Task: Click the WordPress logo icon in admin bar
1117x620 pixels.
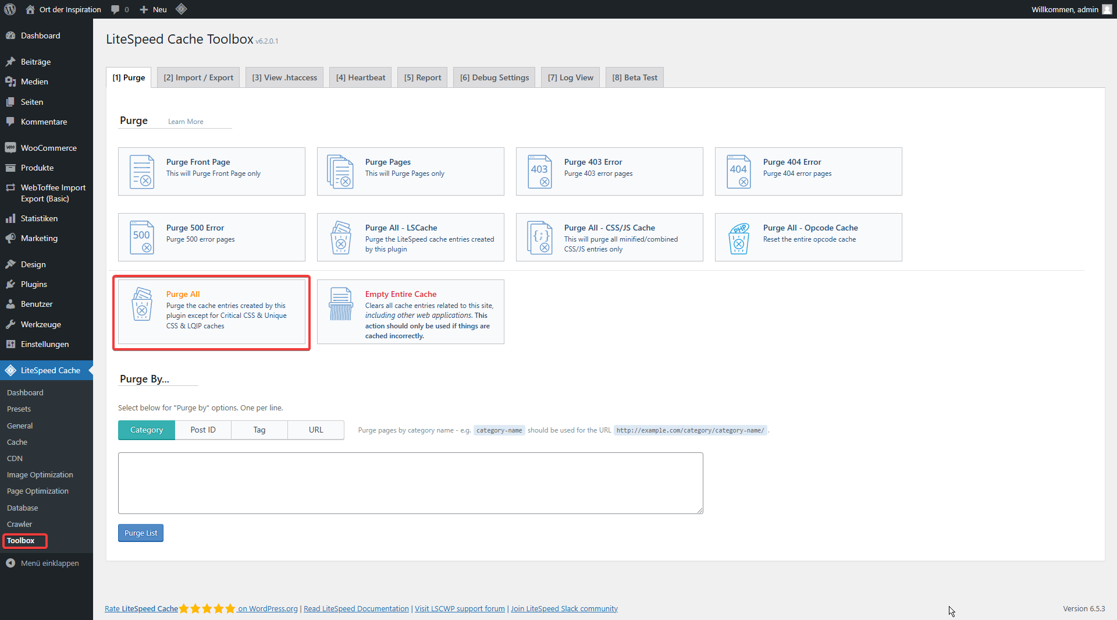Action: point(10,9)
